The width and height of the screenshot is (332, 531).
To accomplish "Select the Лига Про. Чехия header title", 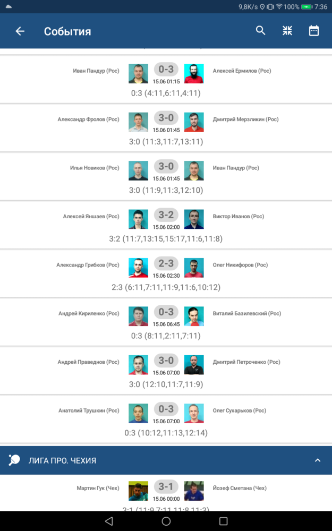I will pyautogui.click(x=62, y=460).
